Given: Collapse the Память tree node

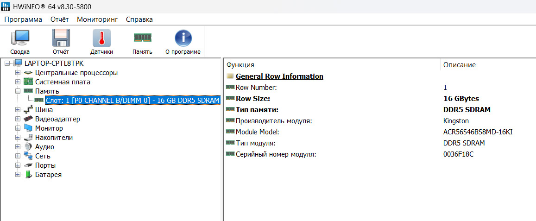Looking at the screenshot, I should tap(18, 91).
